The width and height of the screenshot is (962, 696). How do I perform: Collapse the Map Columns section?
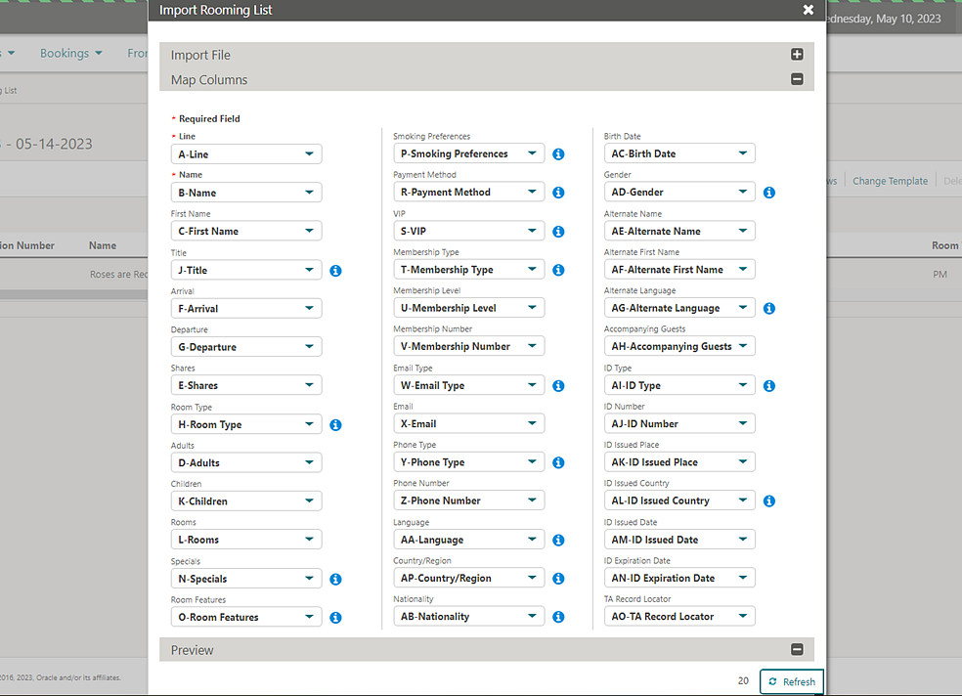pos(797,80)
